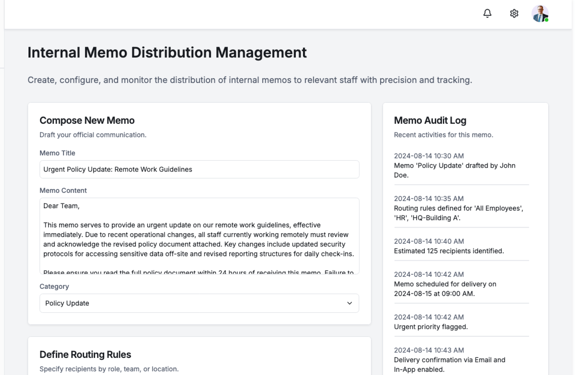Open the notifications bell icon
This screenshot has width=576, height=375.
click(x=487, y=14)
